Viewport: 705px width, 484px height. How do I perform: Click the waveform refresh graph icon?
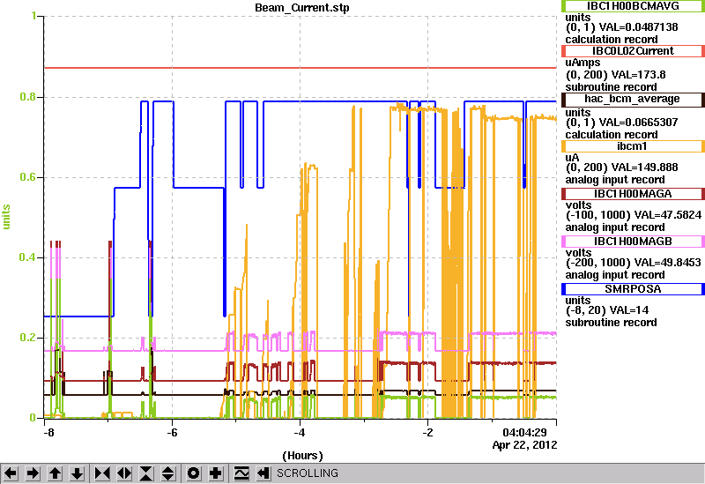(x=241, y=473)
